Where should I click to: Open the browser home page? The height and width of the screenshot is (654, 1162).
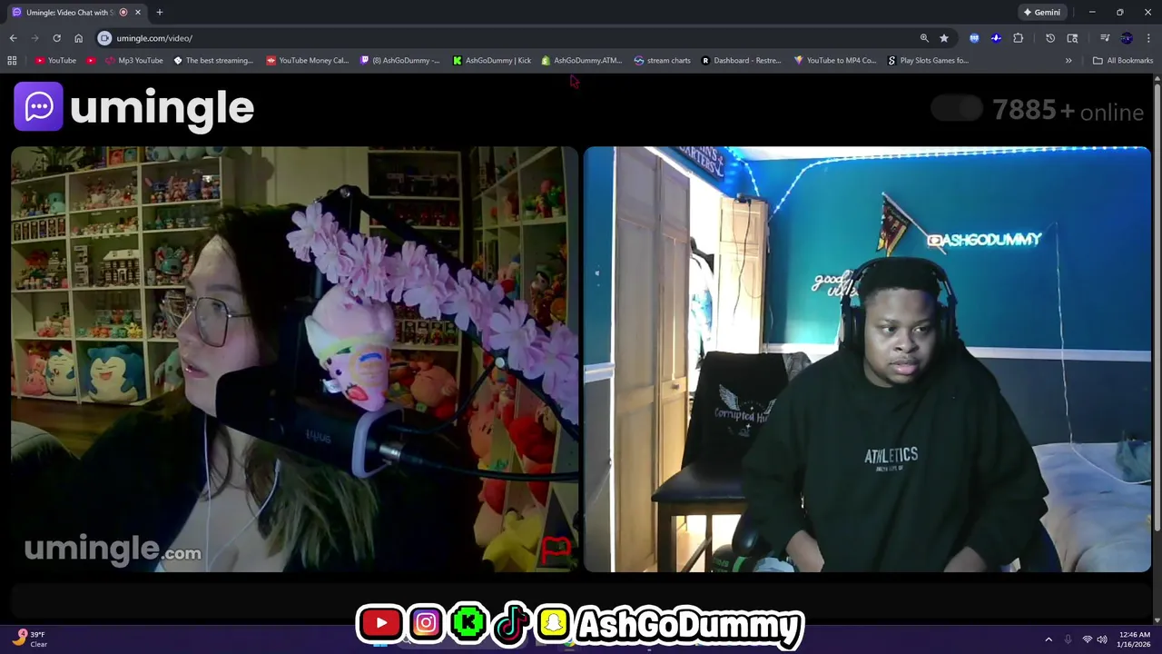[x=78, y=38]
